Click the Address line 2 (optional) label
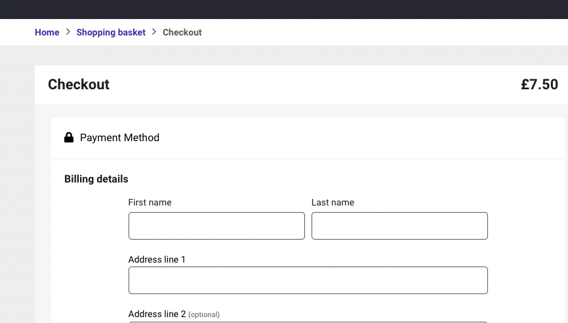 coord(174,314)
